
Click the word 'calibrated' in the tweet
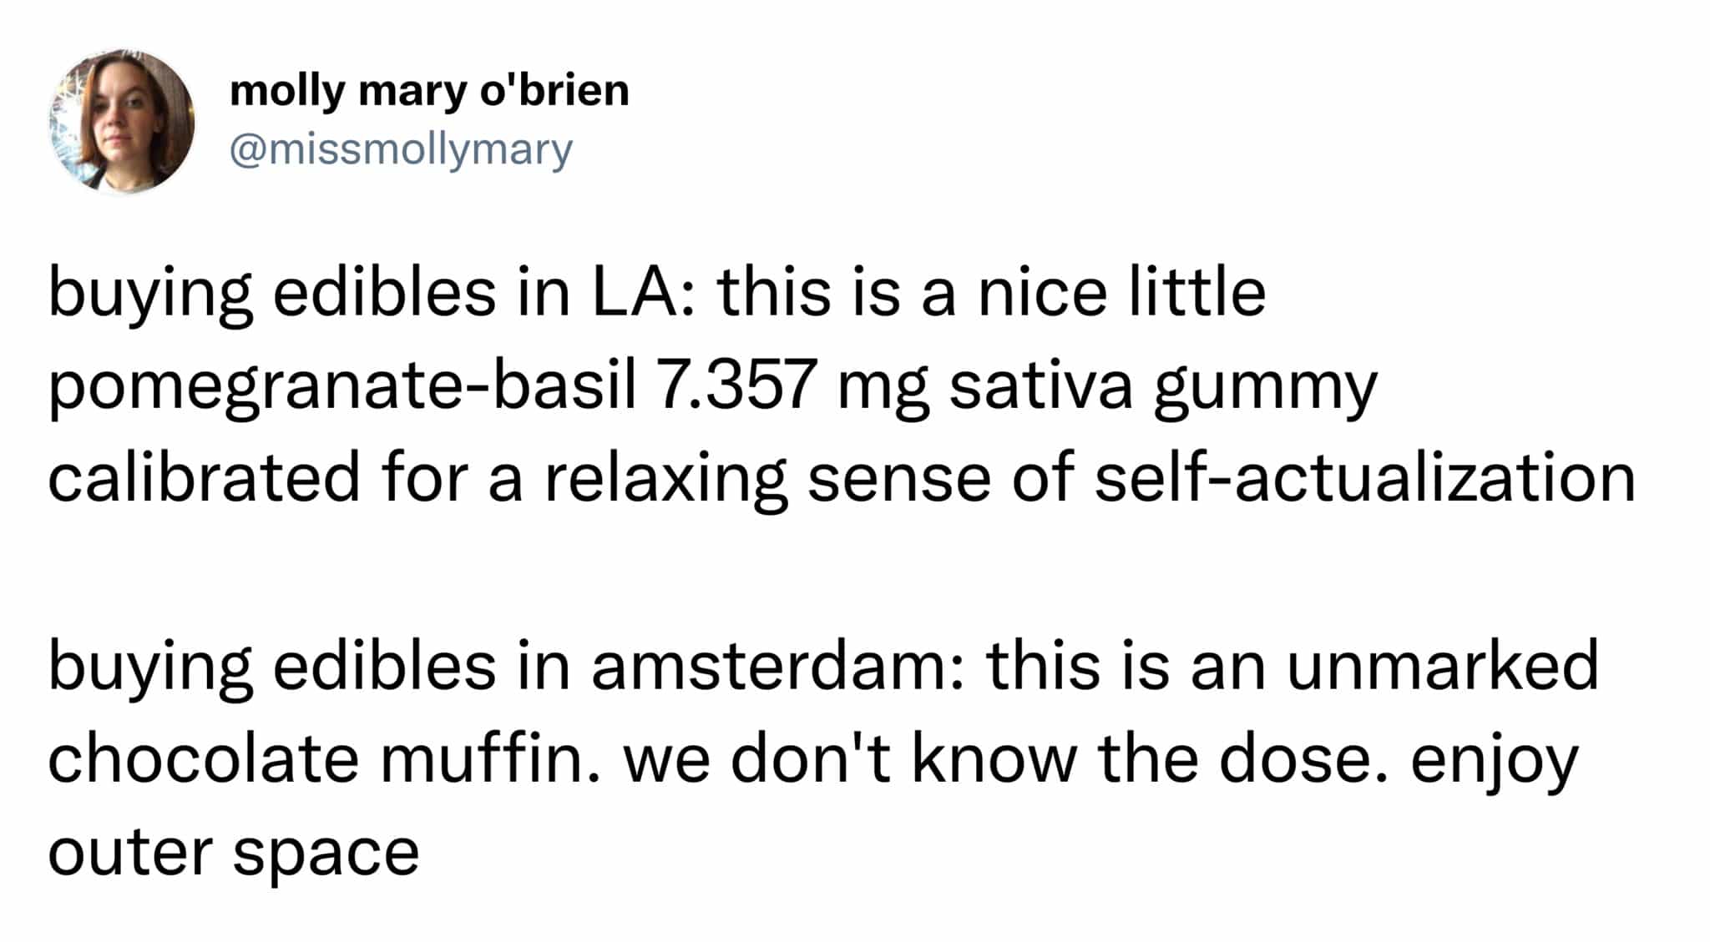[x=204, y=478]
